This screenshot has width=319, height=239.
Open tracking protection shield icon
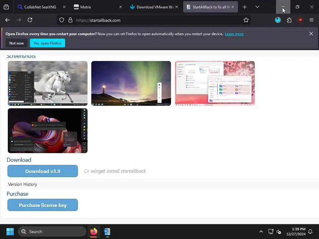pos(62,20)
